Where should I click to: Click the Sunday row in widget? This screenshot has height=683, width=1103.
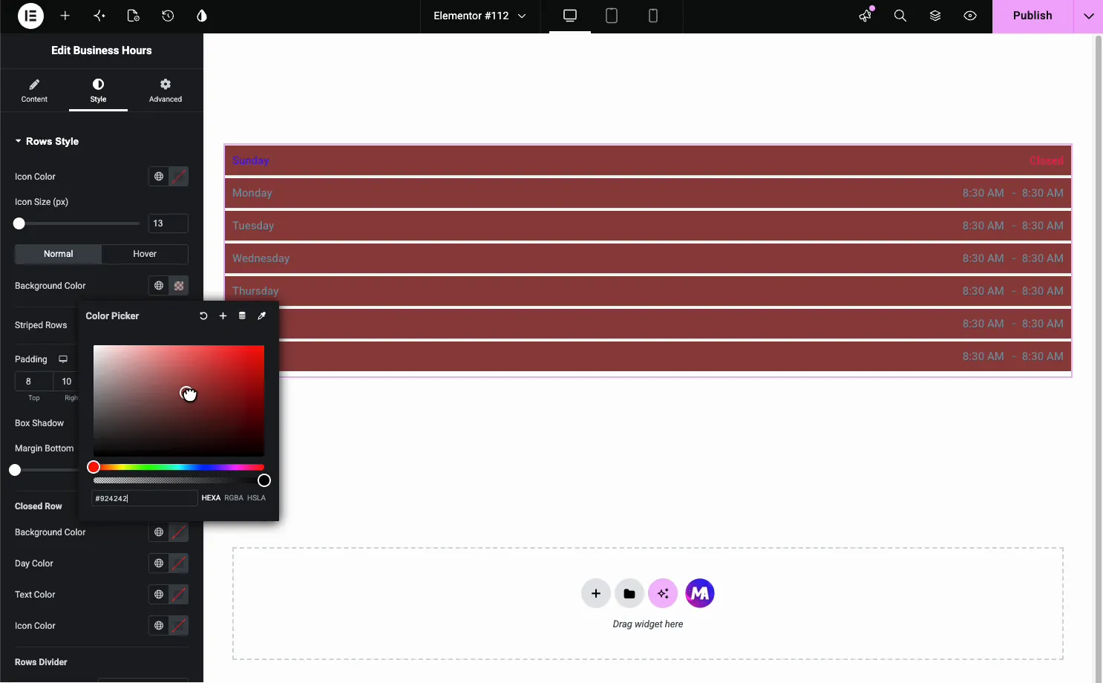pyautogui.click(x=648, y=160)
